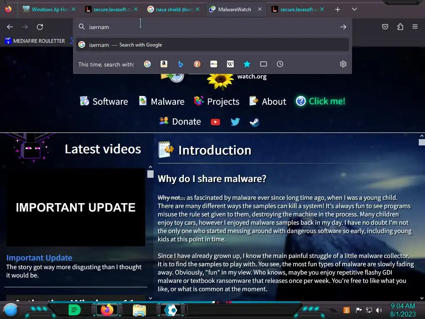Switch to first secure.lavasoft tab
This screenshot has height=319, width=425.
(x=112, y=10)
